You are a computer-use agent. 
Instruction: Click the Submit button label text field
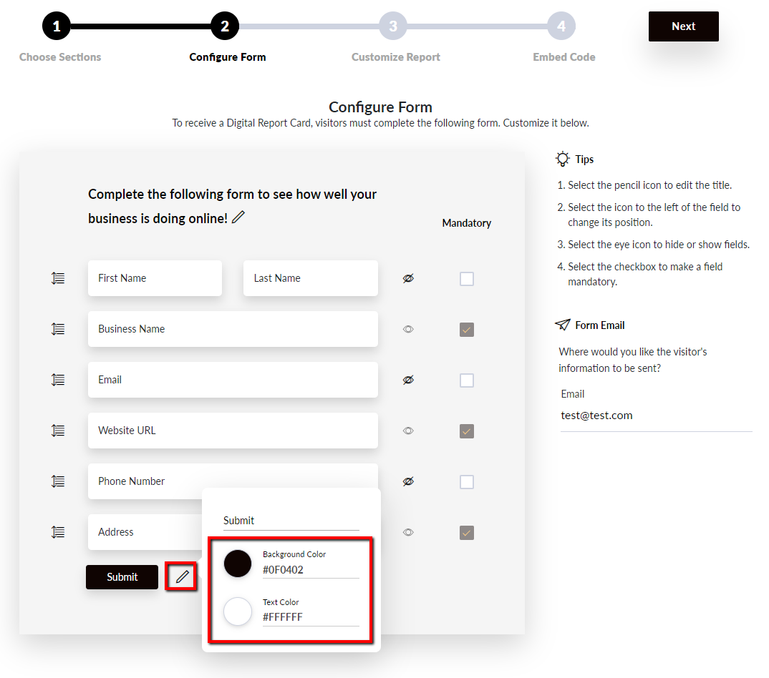point(291,521)
